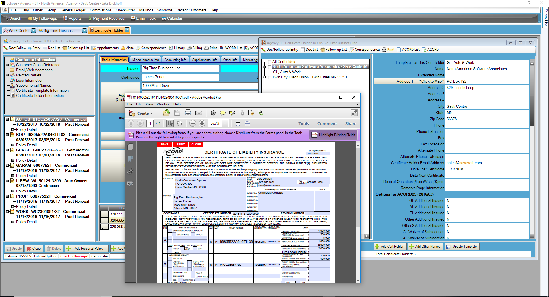Switch to the Accounting Info tab

point(175,60)
